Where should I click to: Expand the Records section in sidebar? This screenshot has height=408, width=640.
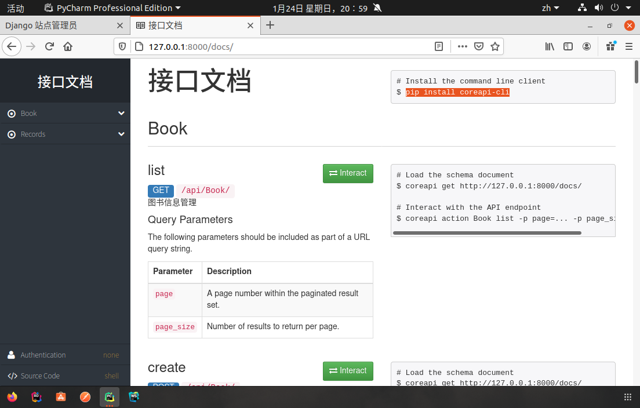tap(66, 134)
